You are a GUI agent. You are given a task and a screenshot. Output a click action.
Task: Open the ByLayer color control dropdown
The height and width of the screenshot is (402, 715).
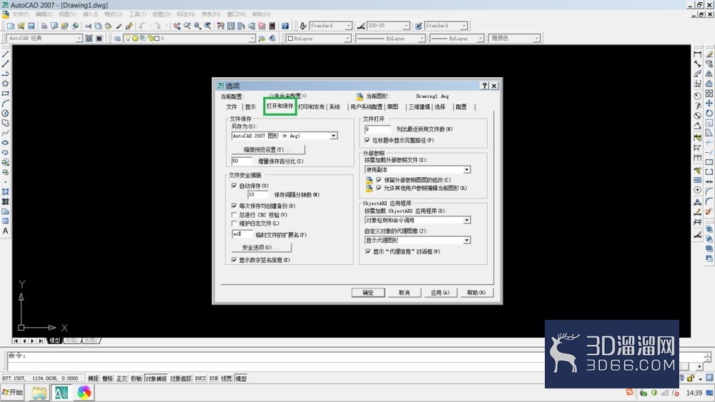tap(348, 39)
